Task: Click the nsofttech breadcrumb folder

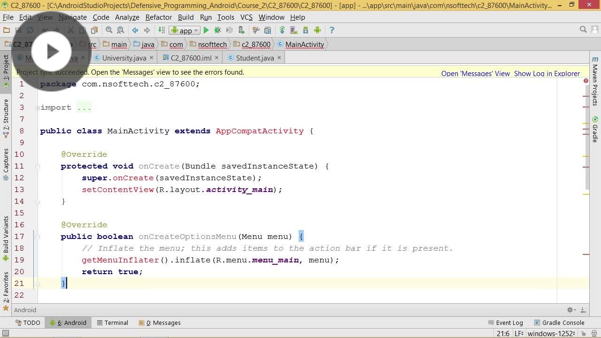Action: 208,44
